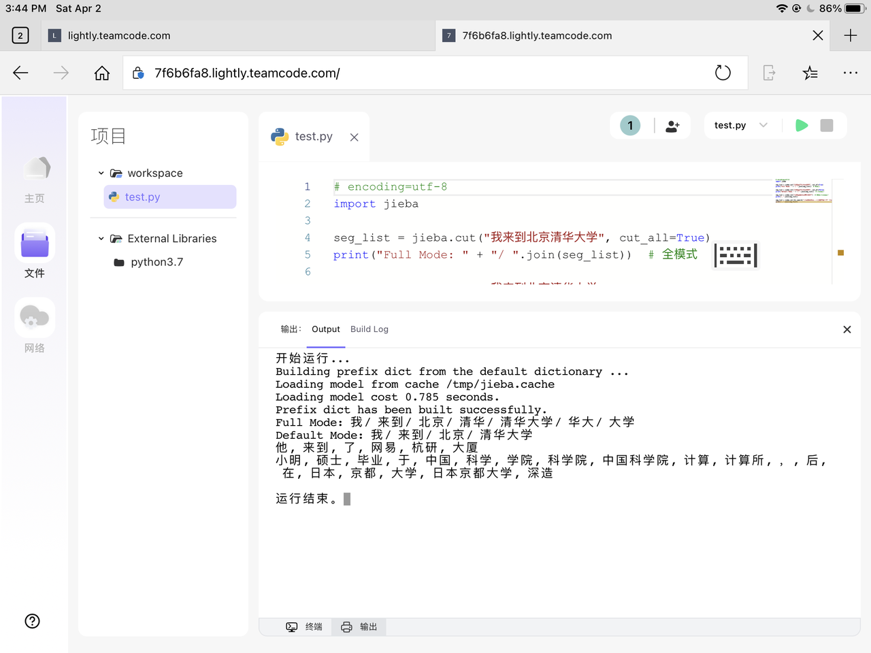Screen dimensions: 871x653
Task: Collapse External Libraries in the tree
Action: coord(101,238)
